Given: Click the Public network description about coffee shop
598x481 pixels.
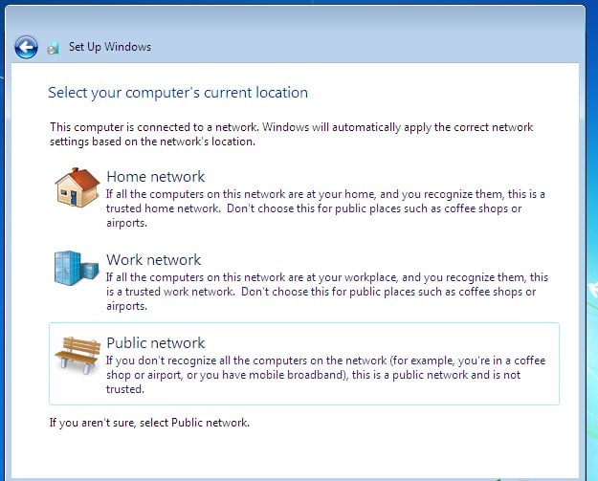Looking at the screenshot, I should 325,375.
